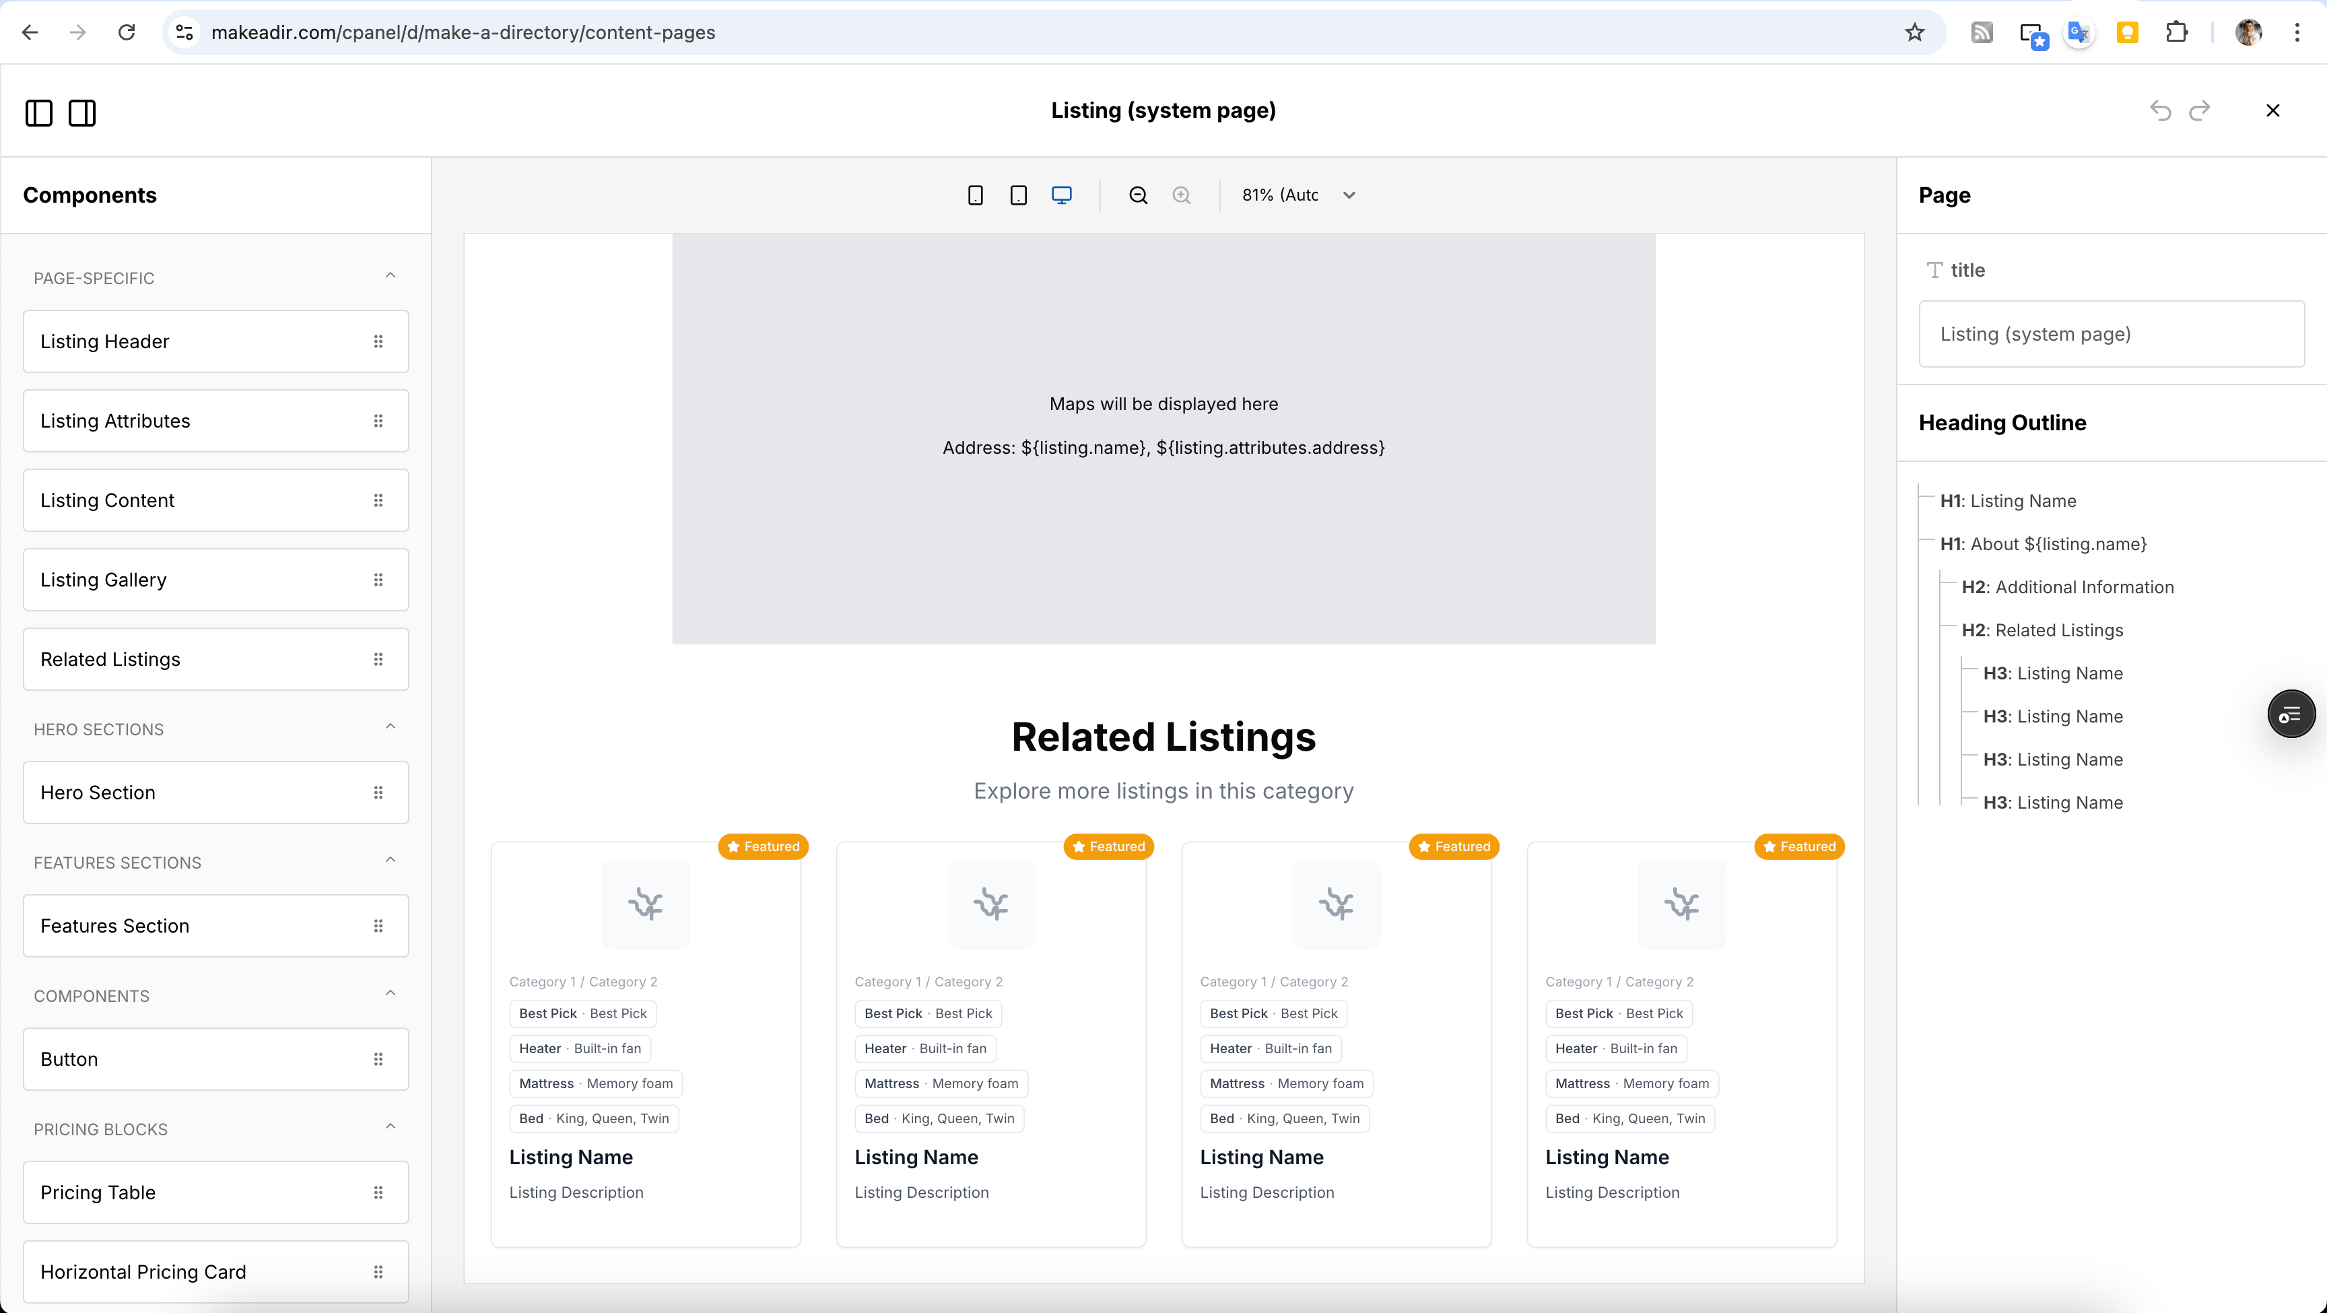Viewport: 2327px width, 1313px height.
Task: Click drag handle on Listing Header component
Action: pyautogui.click(x=378, y=341)
